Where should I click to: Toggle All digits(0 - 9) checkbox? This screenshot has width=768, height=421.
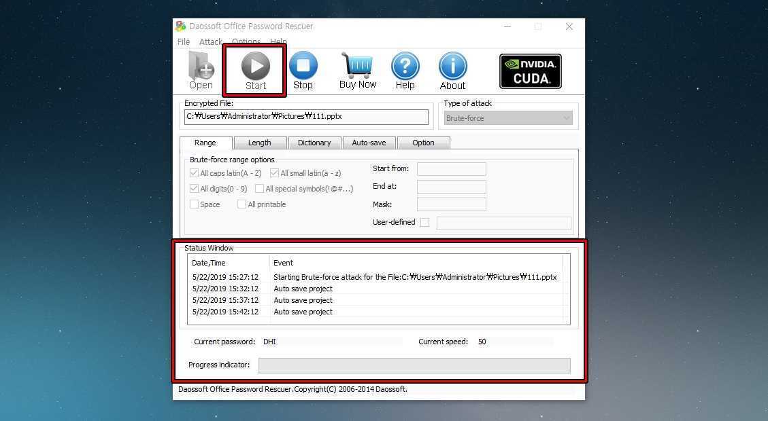click(194, 189)
